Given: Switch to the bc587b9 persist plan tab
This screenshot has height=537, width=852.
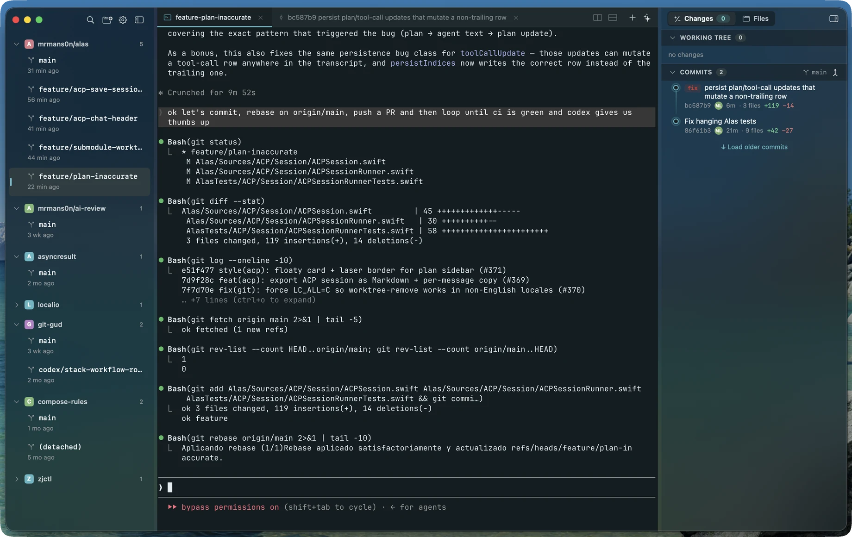Looking at the screenshot, I should 397,18.
